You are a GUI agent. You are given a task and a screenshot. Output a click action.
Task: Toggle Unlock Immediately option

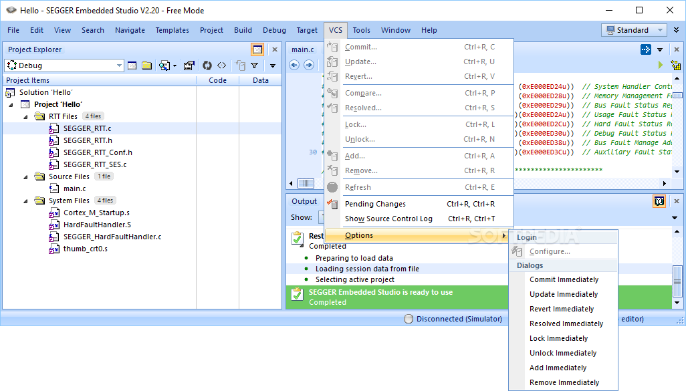click(x=564, y=353)
